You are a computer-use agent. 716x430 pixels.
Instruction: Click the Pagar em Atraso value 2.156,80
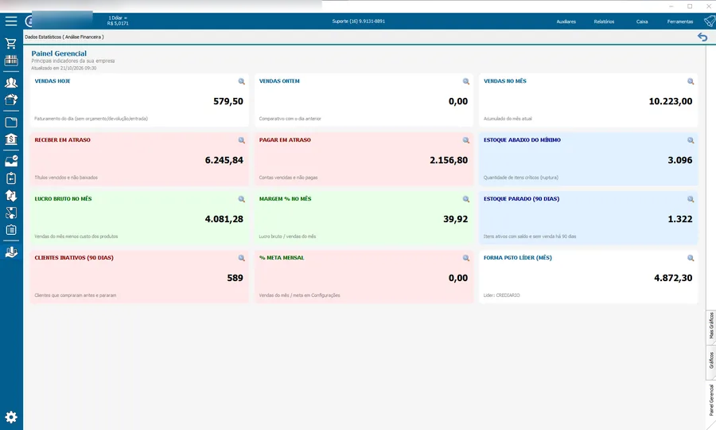tap(449, 160)
